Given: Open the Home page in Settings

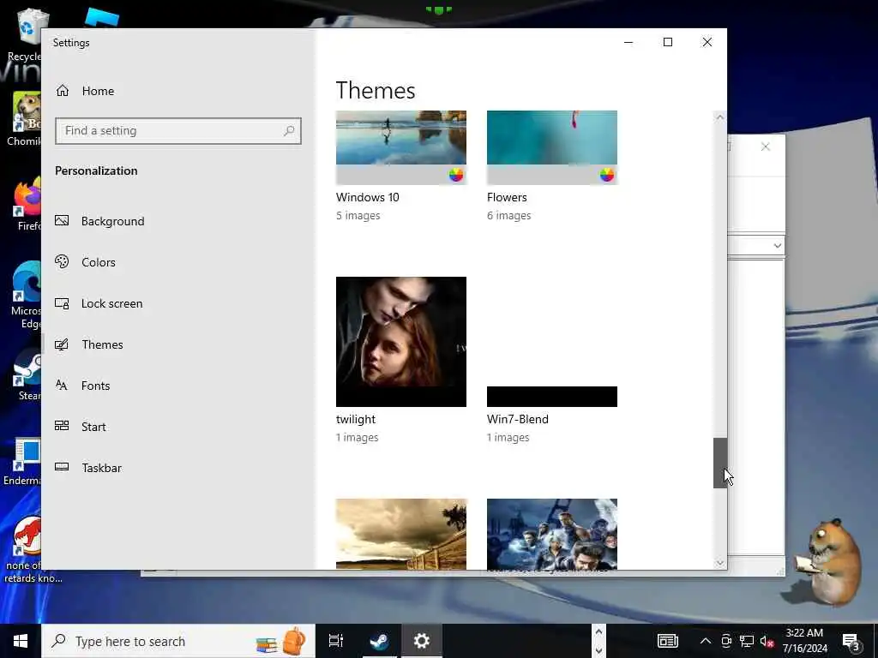Looking at the screenshot, I should tap(85, 91).
